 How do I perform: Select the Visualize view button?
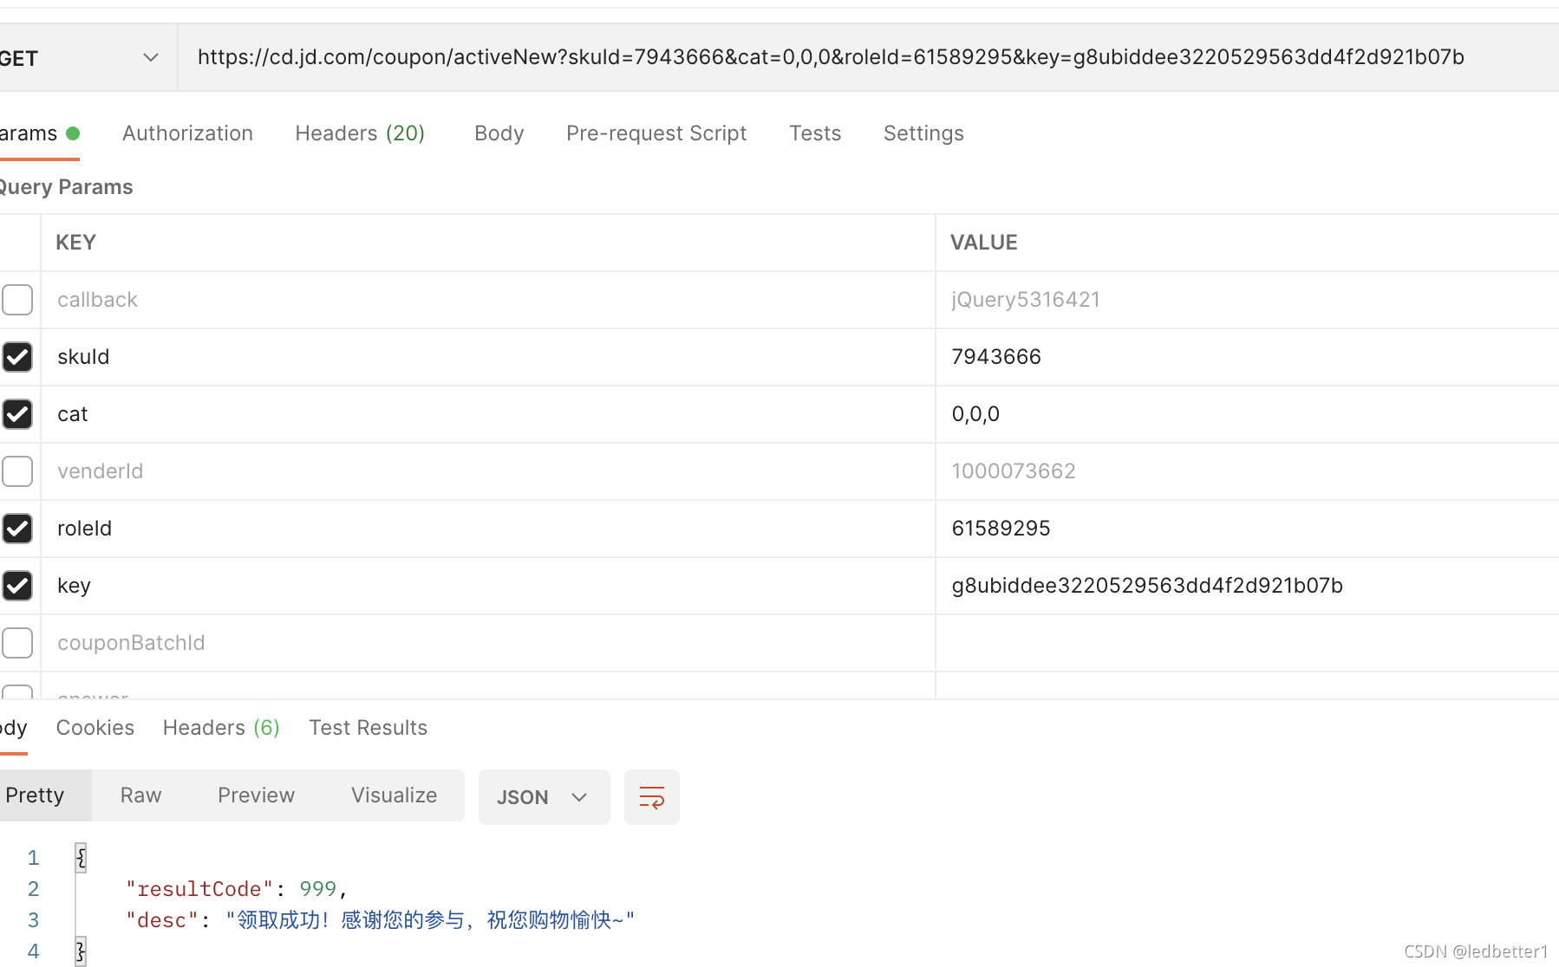pos(395,795)
